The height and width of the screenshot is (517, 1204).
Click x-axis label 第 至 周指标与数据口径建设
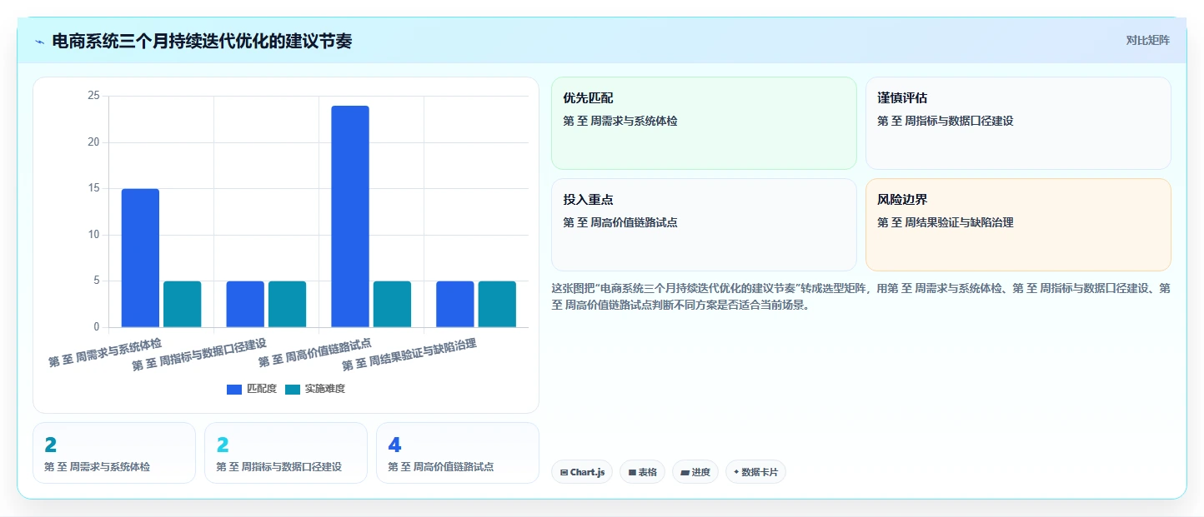(199, 355)
